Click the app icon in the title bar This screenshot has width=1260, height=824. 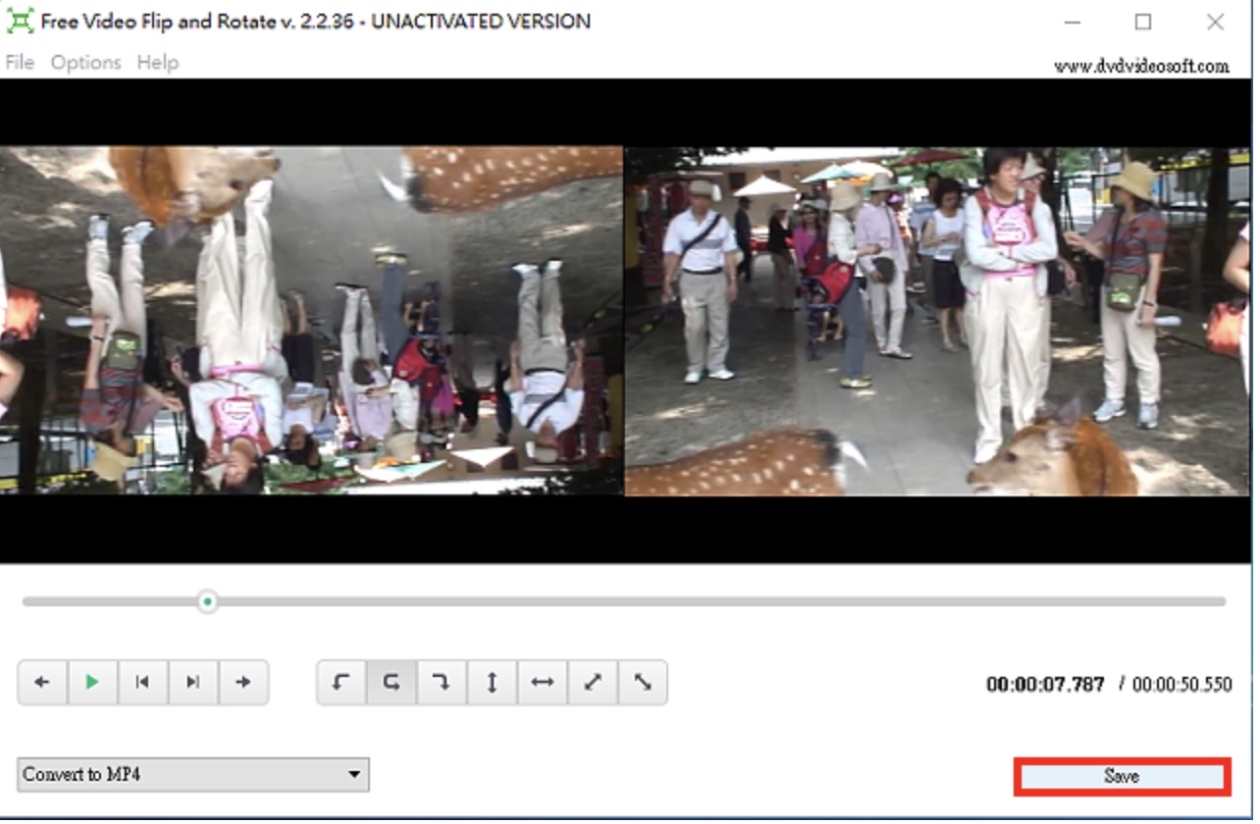pyautogui.click(x=19, y=22)
